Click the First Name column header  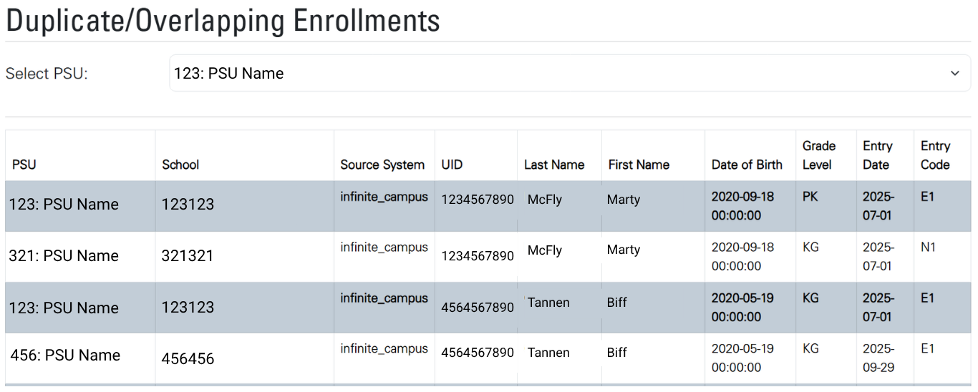639,165
